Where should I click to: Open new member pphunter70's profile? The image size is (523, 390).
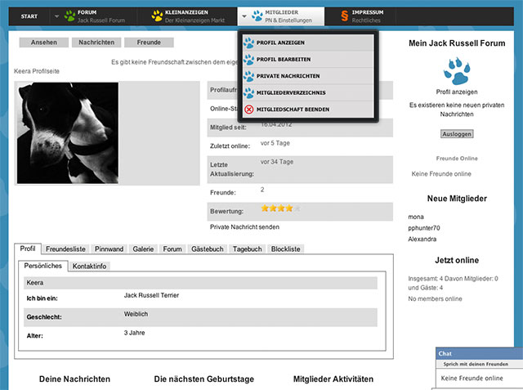tap(424, 228)
